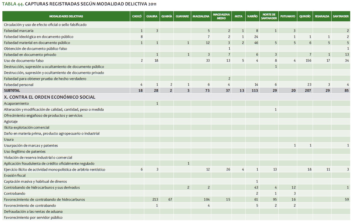This screenshot has height=222, width=355.
Task: Select the 'Uso de documento falso' row label
Action: (24, 61)
